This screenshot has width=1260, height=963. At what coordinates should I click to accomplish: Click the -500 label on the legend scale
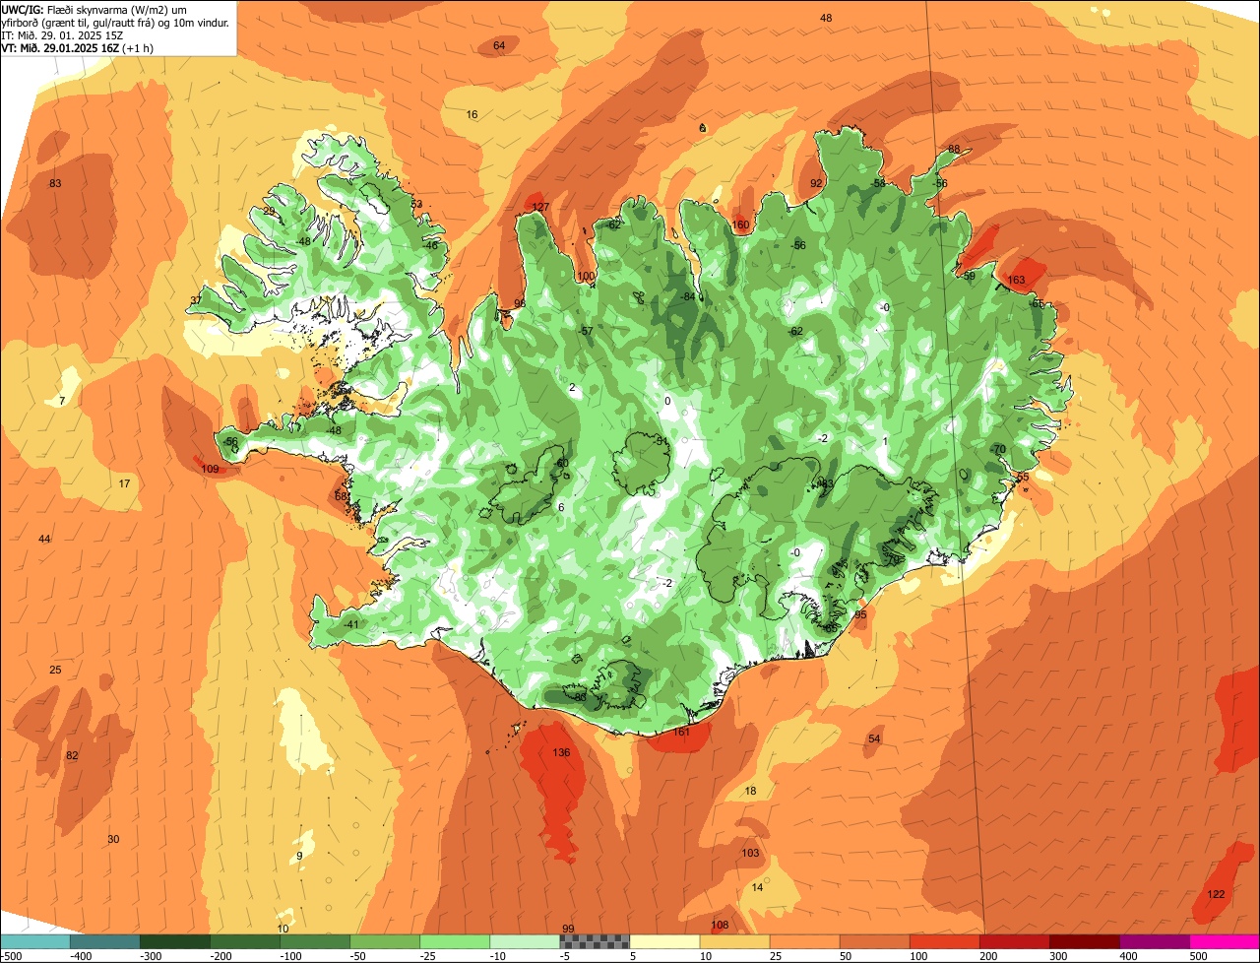click(x=10, y=956)
